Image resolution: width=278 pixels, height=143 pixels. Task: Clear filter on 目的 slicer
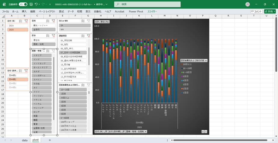coord(53,21)
